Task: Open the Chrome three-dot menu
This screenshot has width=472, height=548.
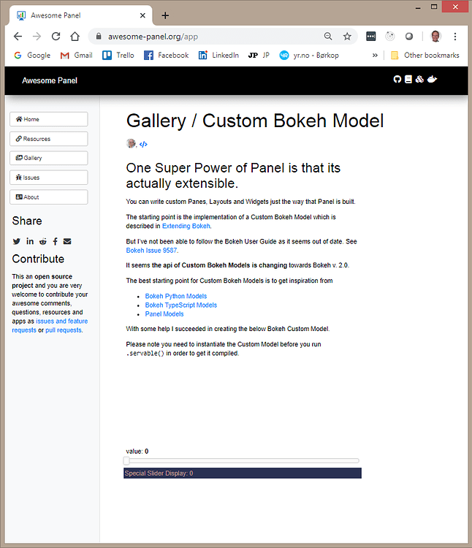Action: click(x=455, y=37)
